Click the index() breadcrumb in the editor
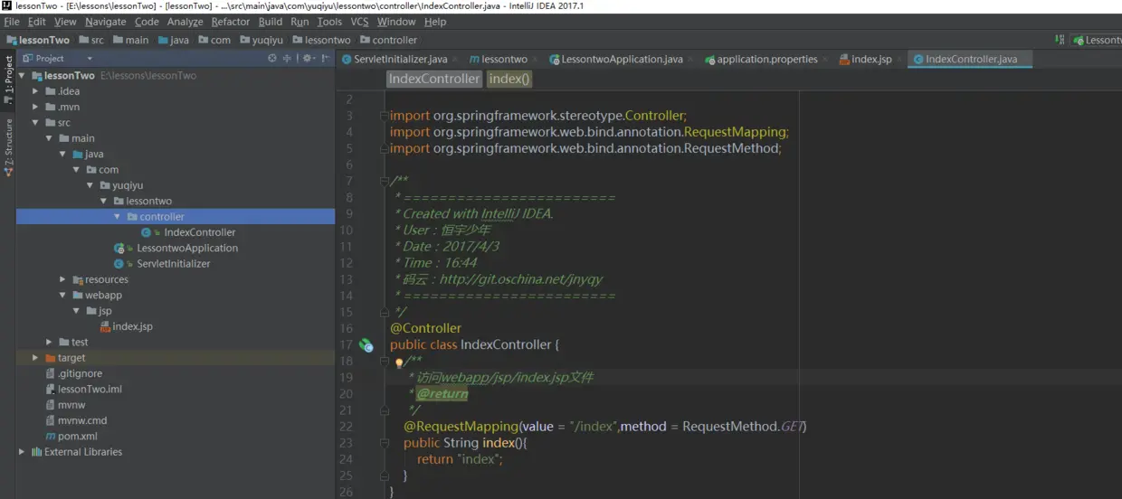Viewport: 1122px width, 499px height. [509, 79]
